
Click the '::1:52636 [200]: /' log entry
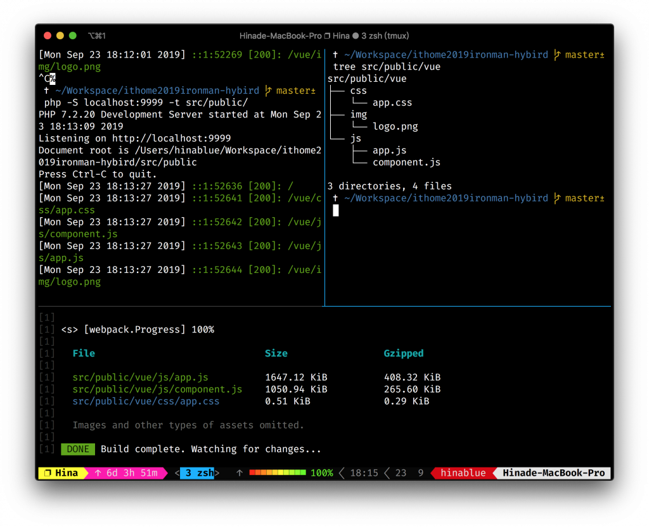click(x=165, y=186)
